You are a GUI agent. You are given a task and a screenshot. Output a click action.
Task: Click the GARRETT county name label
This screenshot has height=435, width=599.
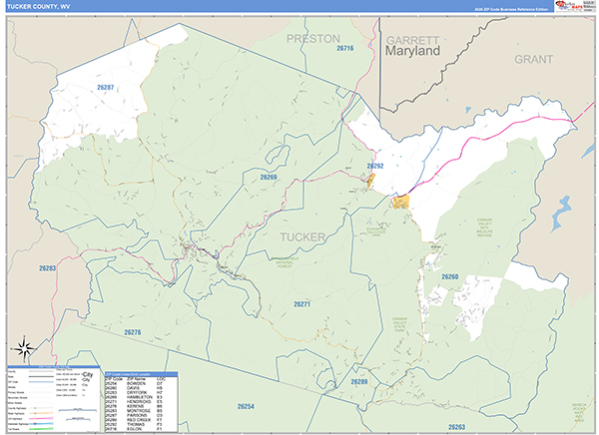(413, 40)
